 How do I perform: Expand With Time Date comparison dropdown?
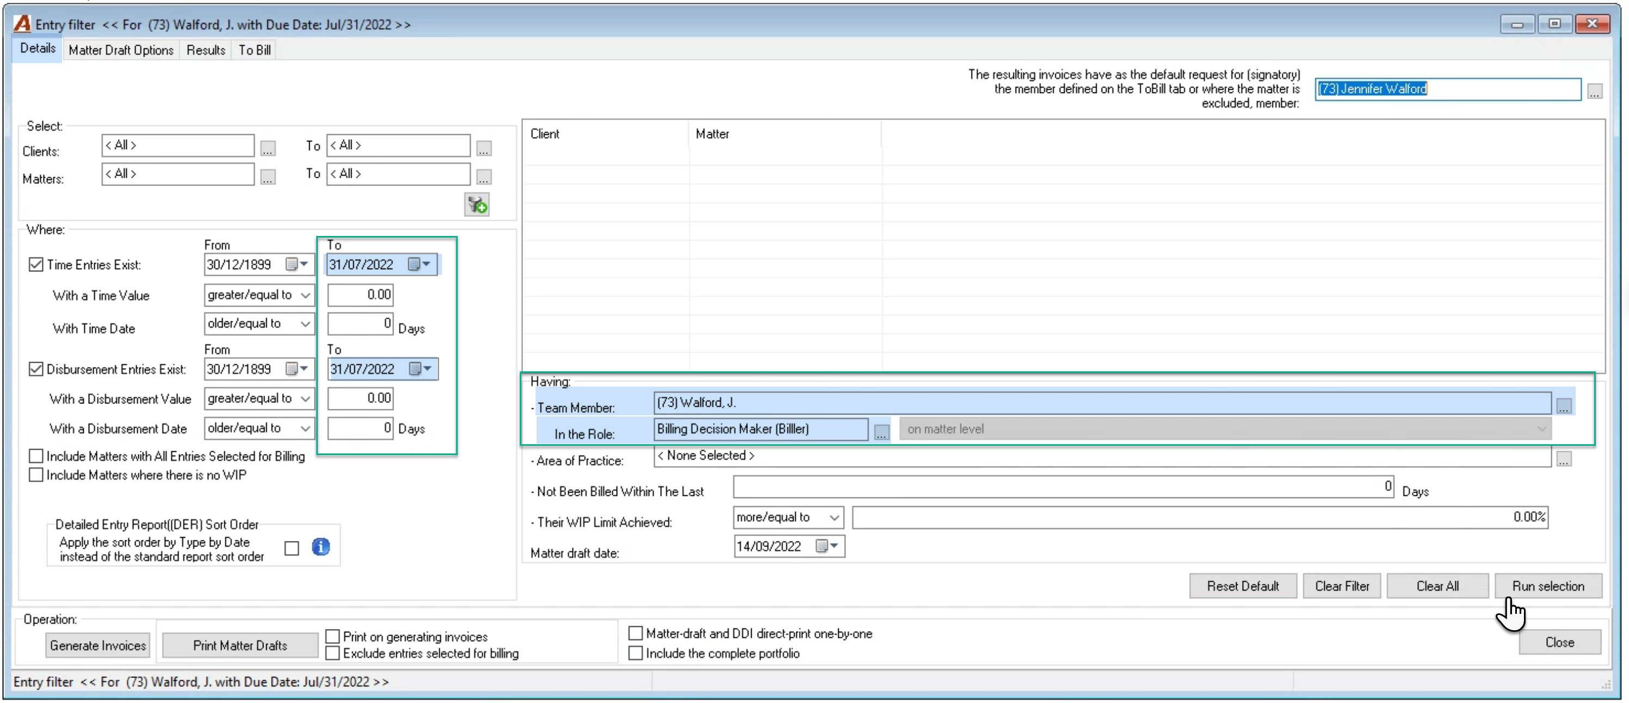pos(259,323)
